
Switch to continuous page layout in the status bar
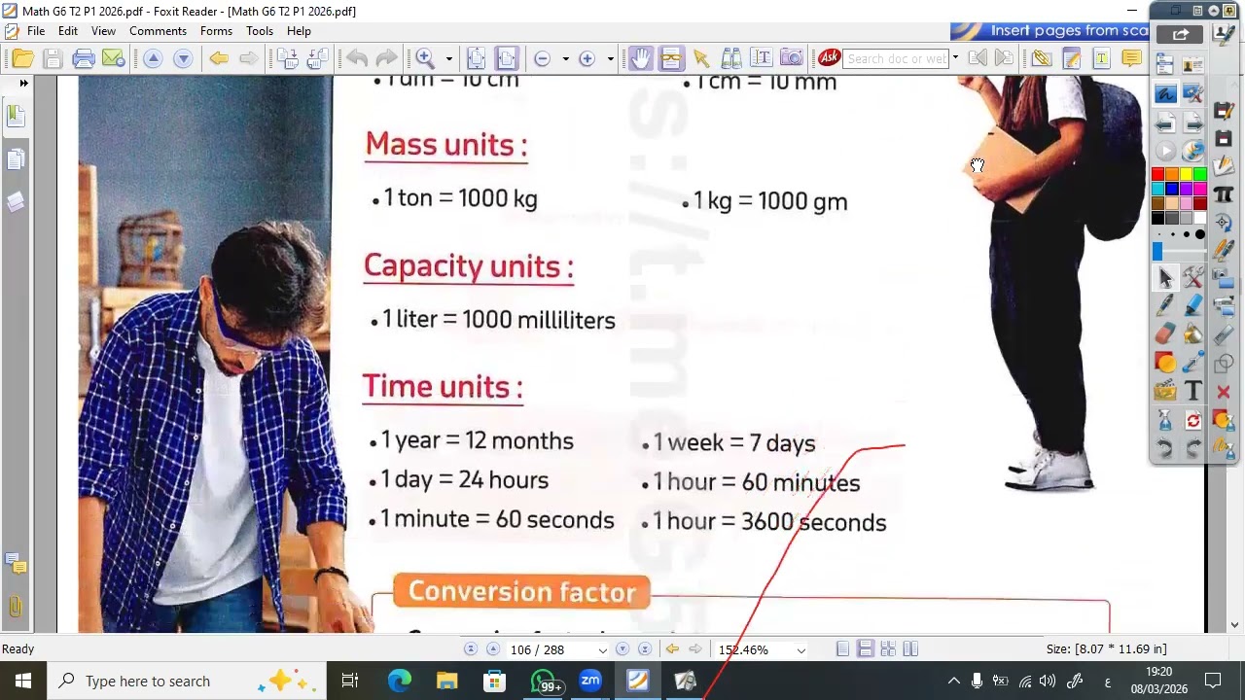pyautogui.click(x=865, y=649)
